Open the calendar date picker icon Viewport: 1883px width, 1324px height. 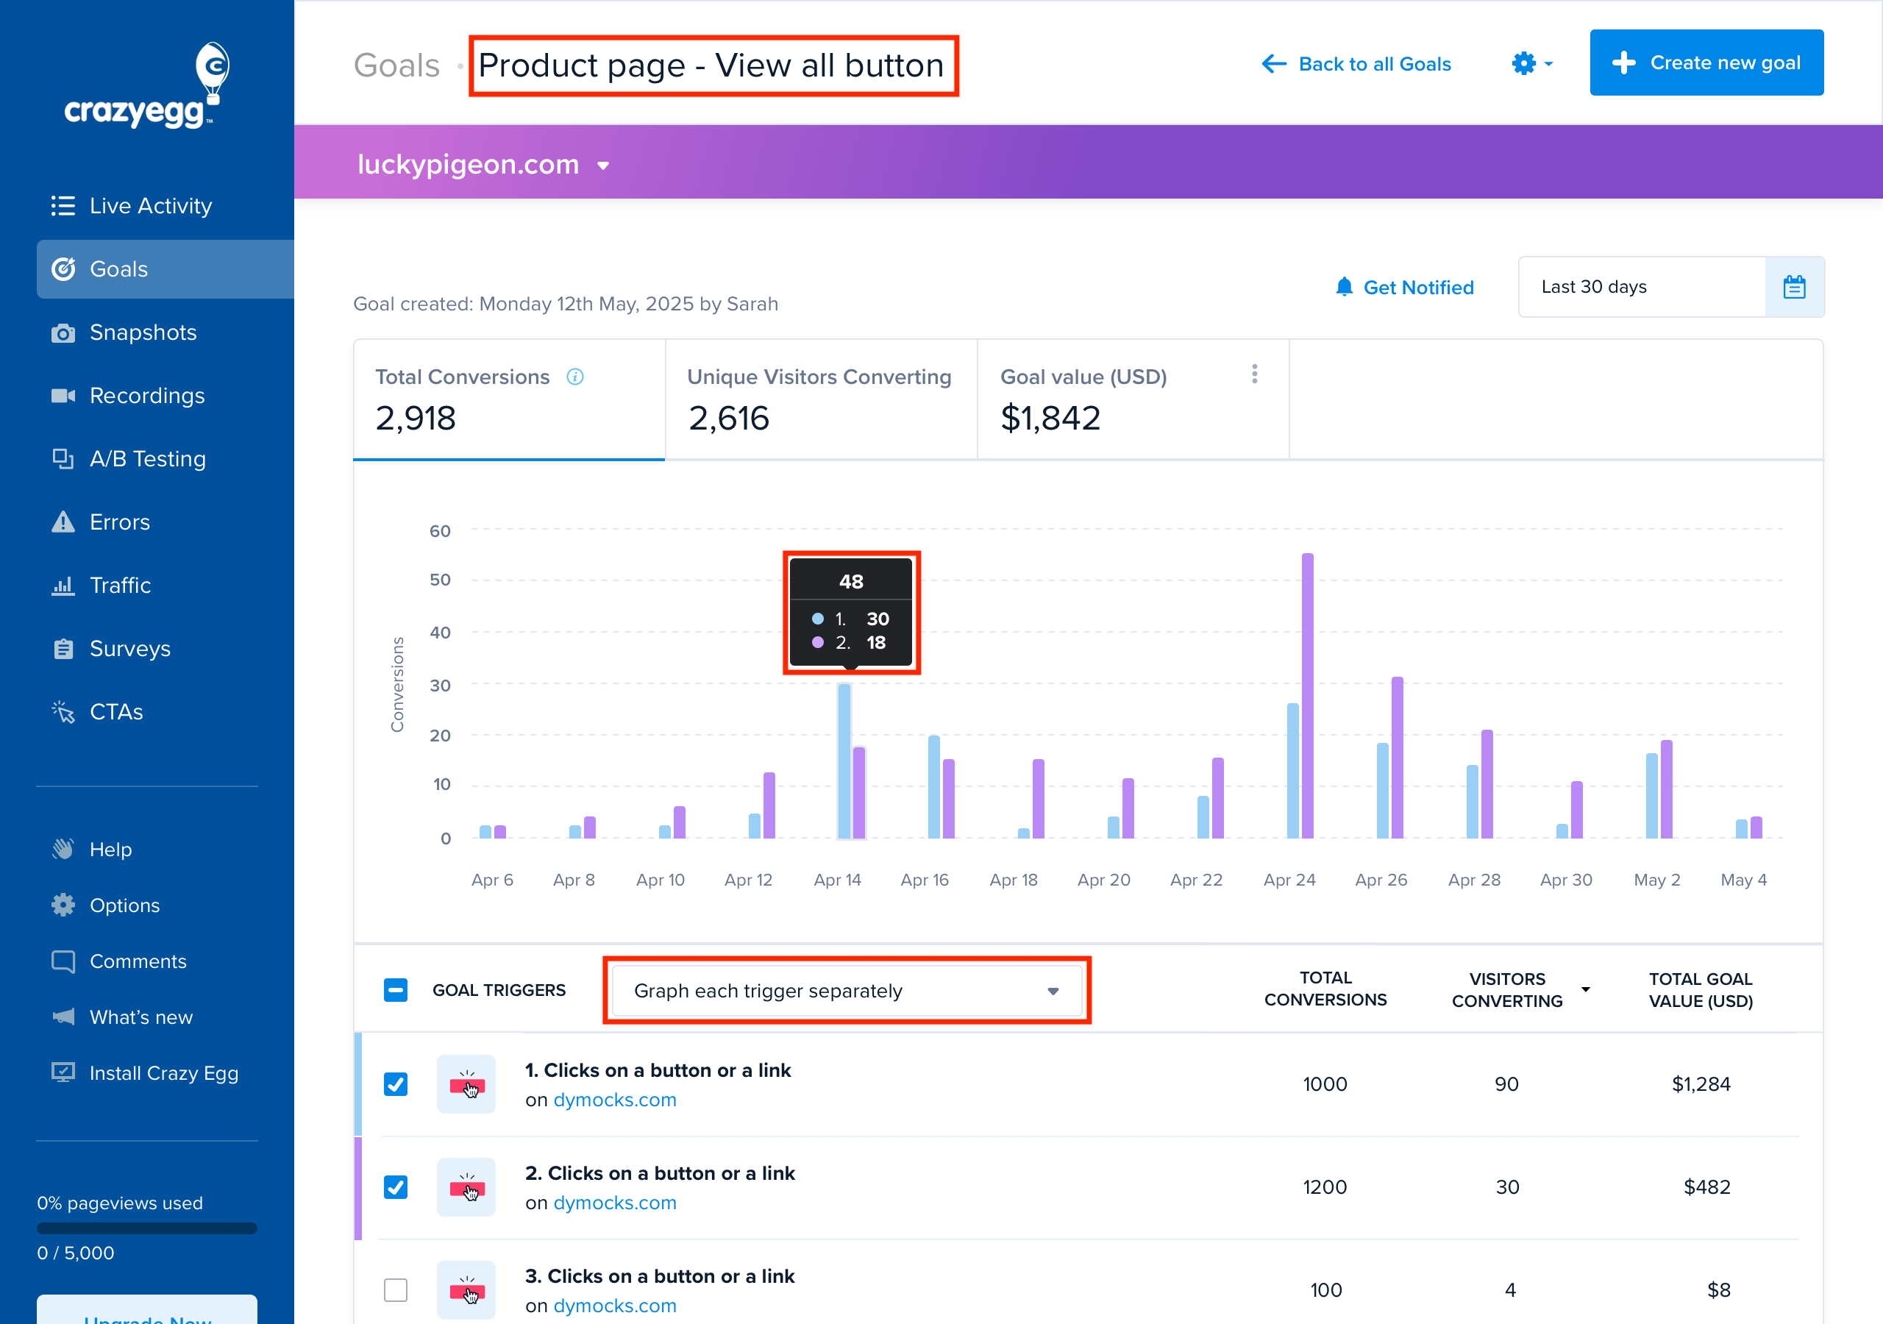(x=1795, y=286)
